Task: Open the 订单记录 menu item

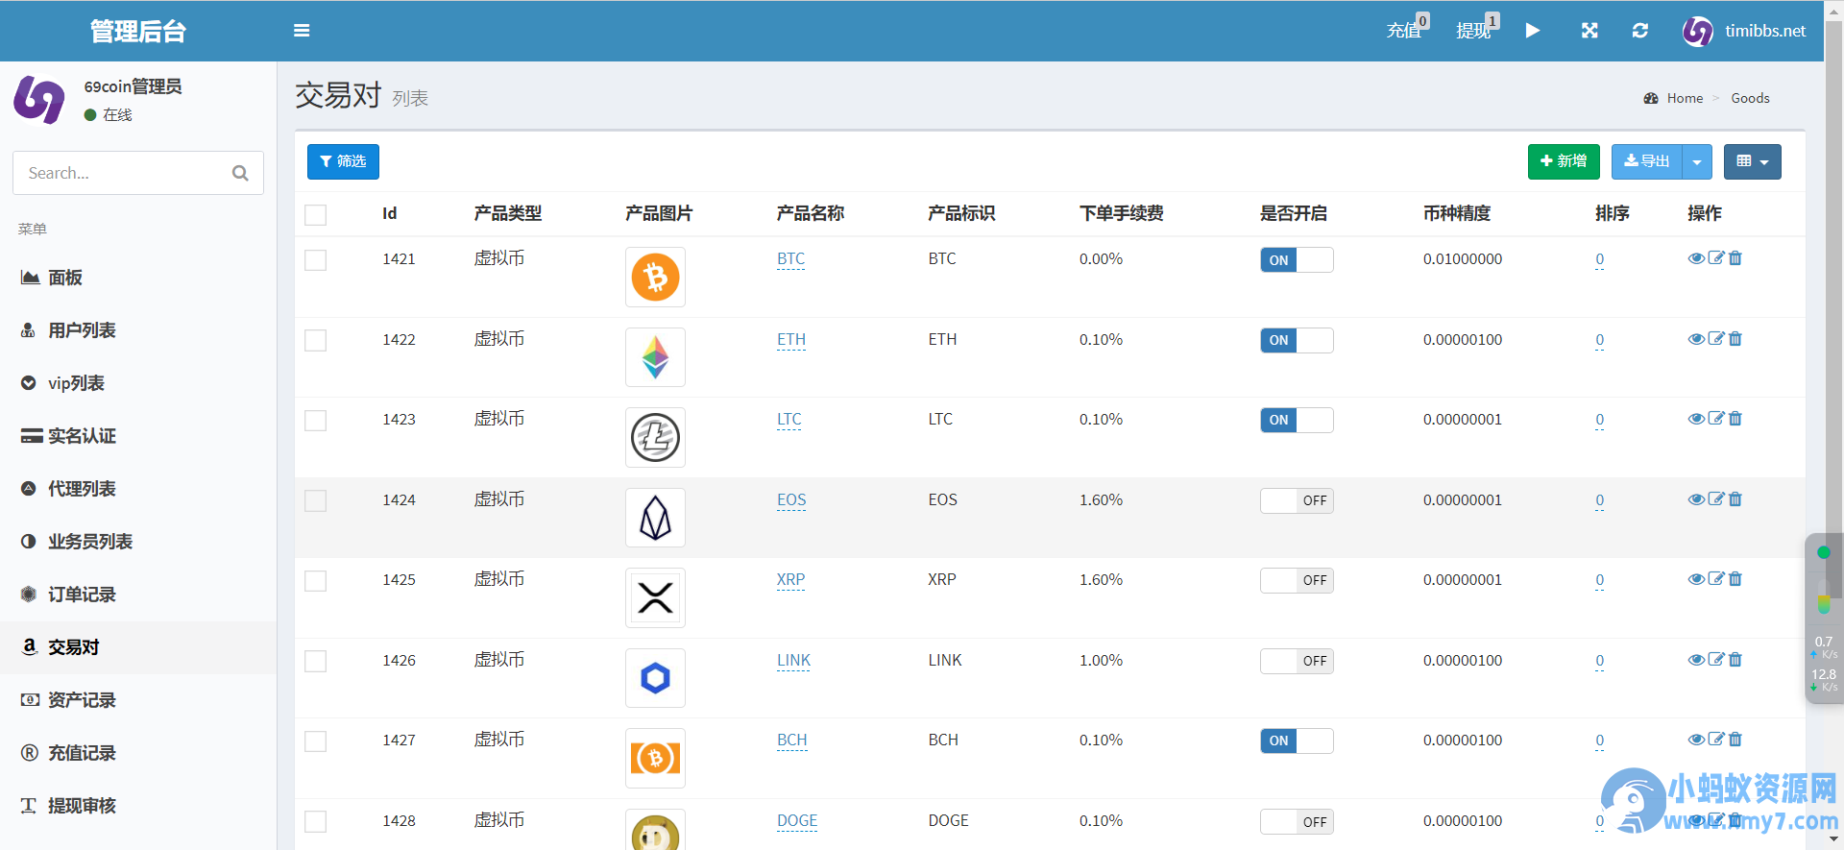Action: (138, 595)
